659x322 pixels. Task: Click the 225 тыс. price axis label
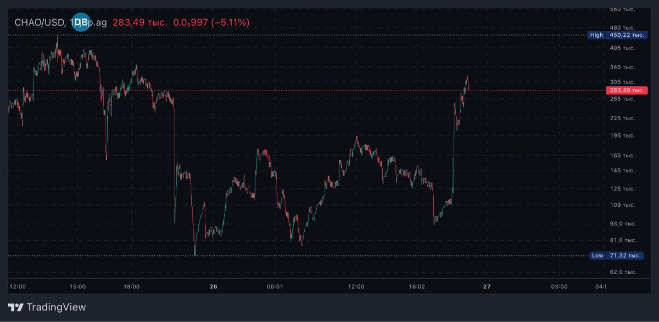click(x=622, y=118)
